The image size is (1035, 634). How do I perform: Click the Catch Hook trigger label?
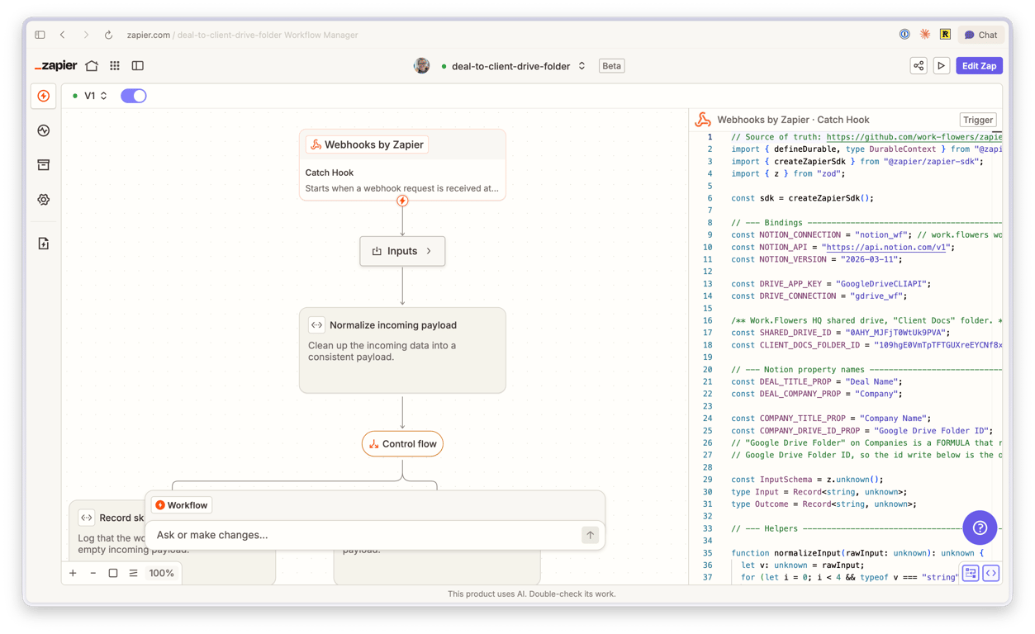pos(330,173)
